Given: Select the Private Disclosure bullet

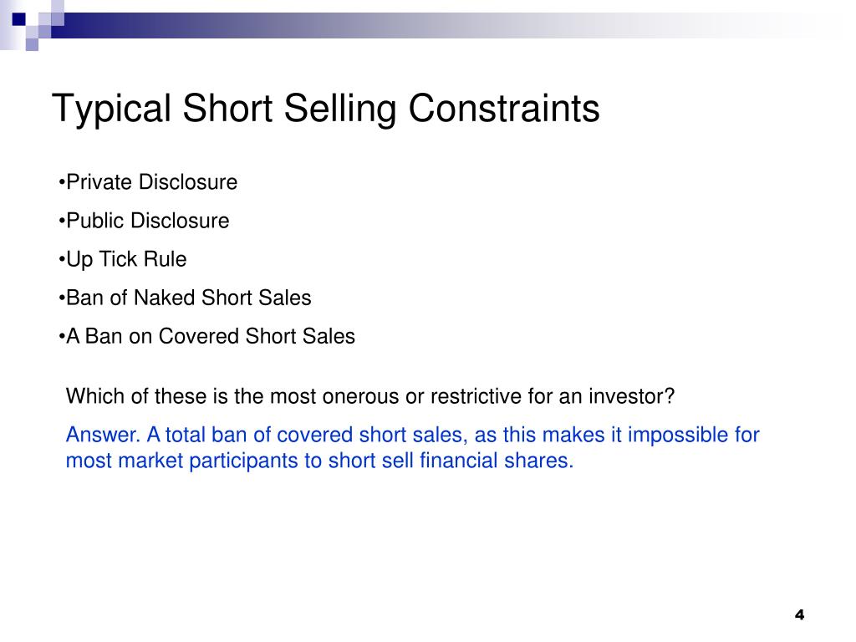Looking at the screenshot, I should pos(148,181).
